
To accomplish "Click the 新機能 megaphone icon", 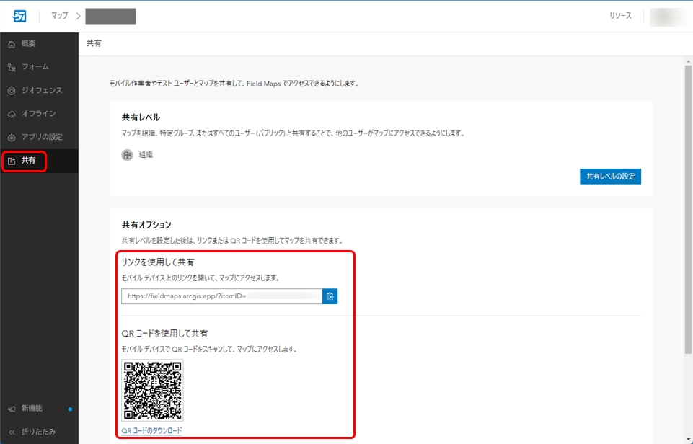I will tap(12, 409).
